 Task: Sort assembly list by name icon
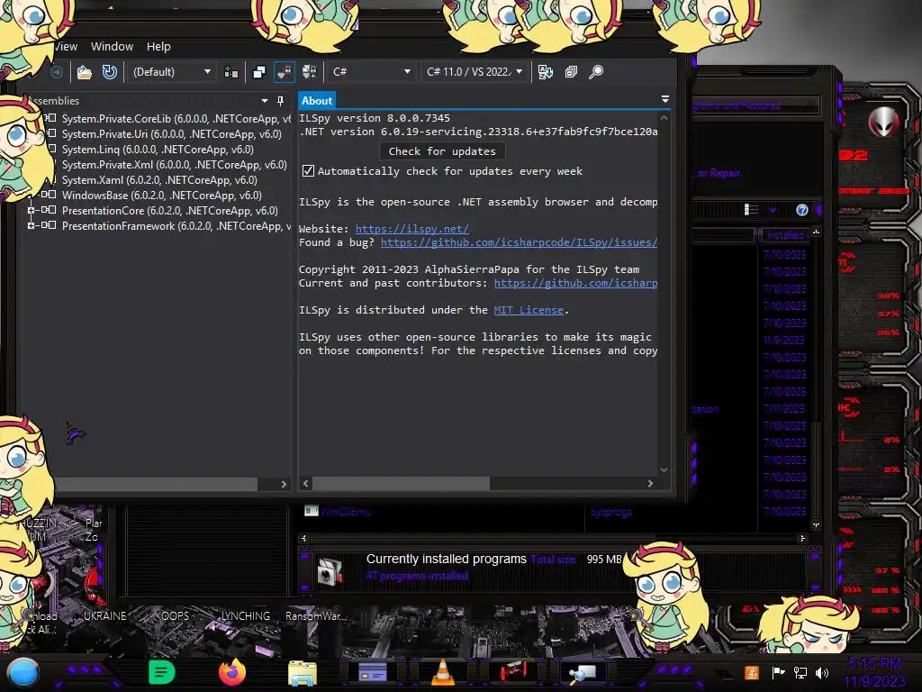pos(545,72)
